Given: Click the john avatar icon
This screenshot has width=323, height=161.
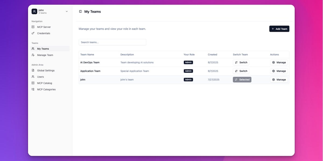Looking at the screenshot, I should pyautogui.click(x=34, y=11).
